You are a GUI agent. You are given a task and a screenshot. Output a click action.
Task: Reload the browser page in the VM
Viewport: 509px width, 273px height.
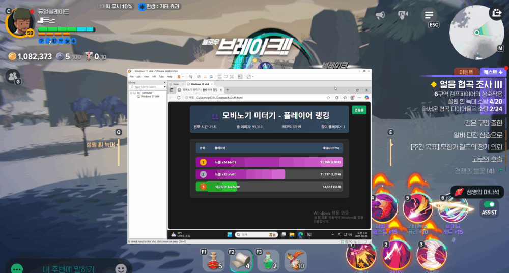tap(179, 97)
